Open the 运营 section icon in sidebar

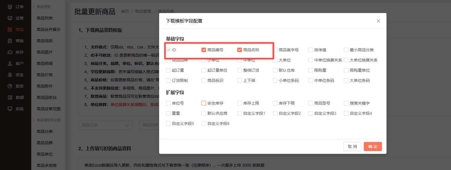(10, 18)
